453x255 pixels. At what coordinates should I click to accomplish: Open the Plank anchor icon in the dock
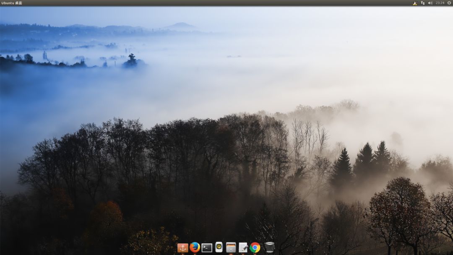click(x=182, y=247)
